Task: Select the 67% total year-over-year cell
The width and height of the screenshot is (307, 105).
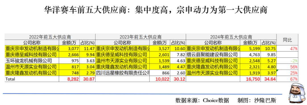Action: point(287,79)
